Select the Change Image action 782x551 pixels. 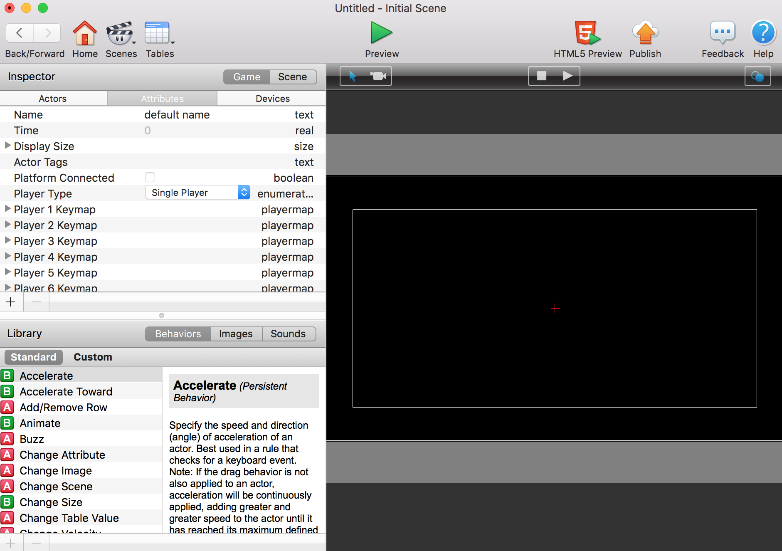(81, 470)
